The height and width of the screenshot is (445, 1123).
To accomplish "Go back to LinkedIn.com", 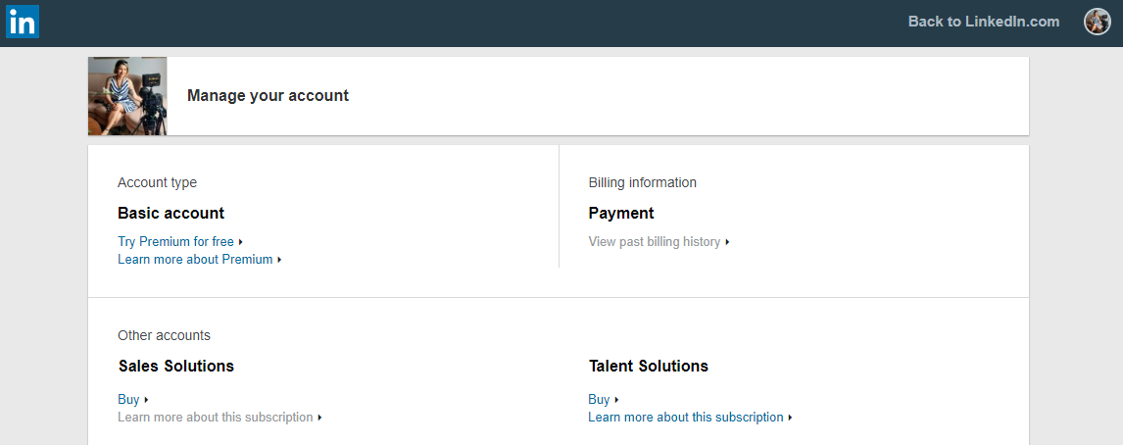I will click(983, 22).
